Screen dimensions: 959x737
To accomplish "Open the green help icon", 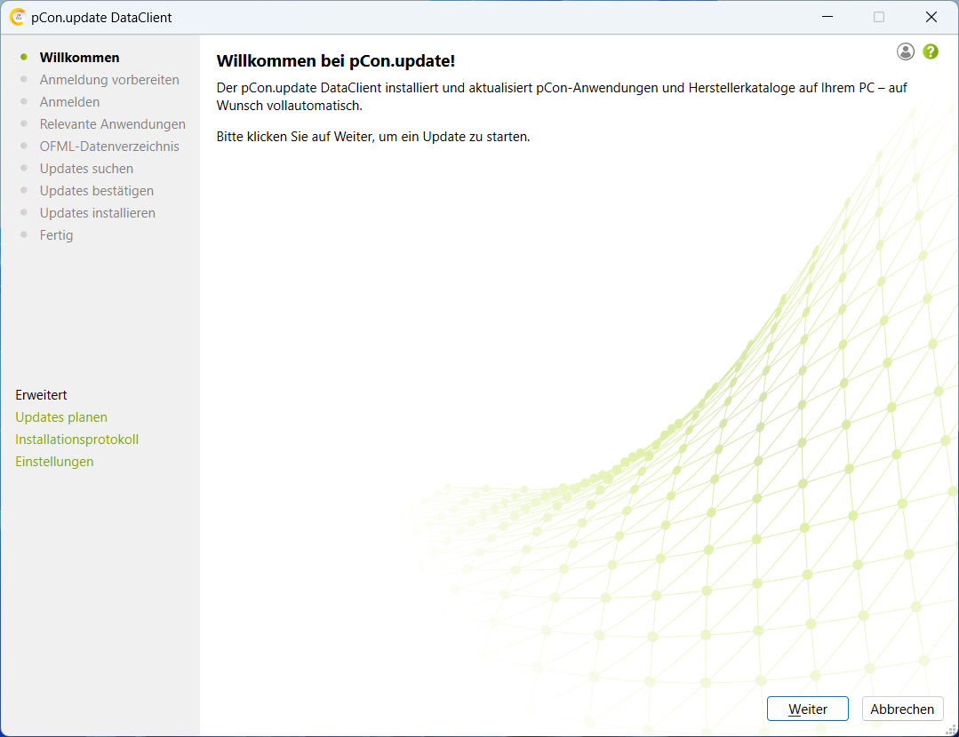I will (931, 52).
